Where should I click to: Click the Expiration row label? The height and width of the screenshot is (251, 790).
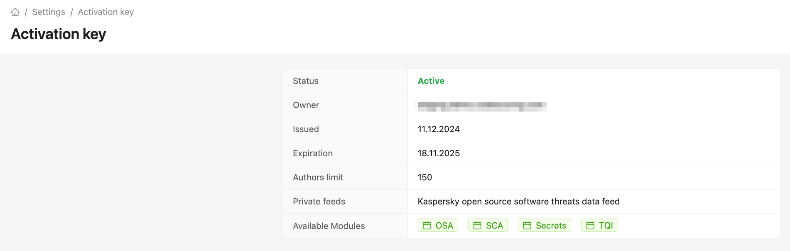313,153
